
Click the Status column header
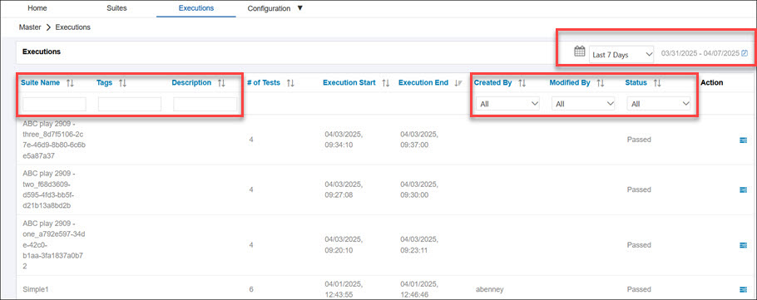pyautogui.click(x=636, y=82)
